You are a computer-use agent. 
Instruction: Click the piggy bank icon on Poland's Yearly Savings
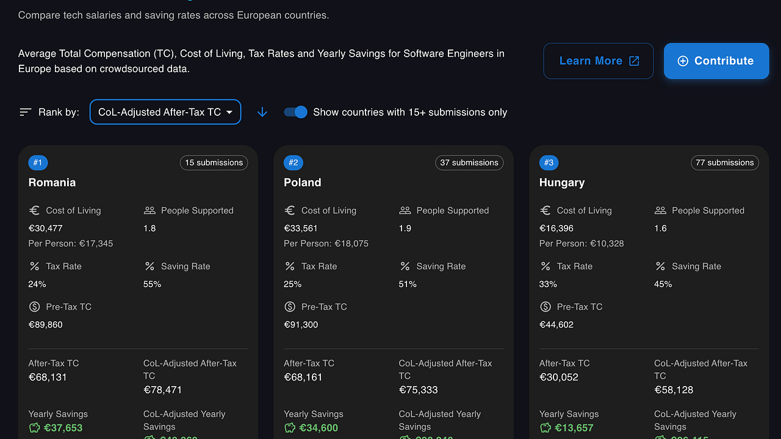(x=290, y=428)
